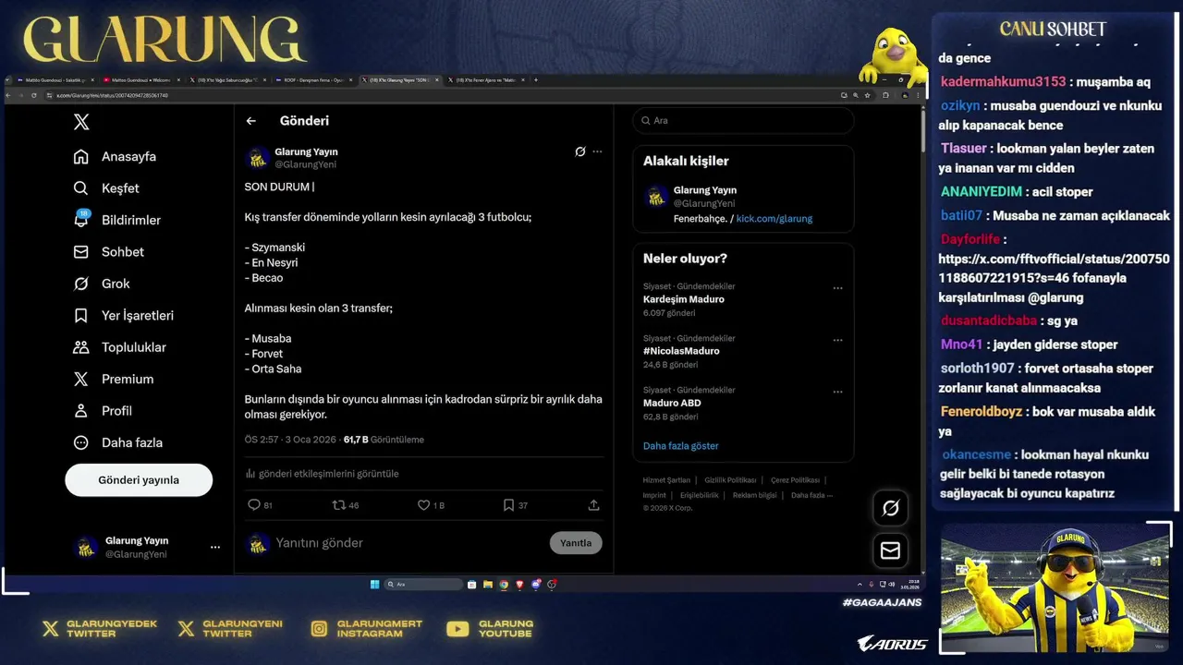Open Chrome from the taskbar
The width and height of the screenshot is (1183, 665).
pyautogui.click(x=504, y=584)
